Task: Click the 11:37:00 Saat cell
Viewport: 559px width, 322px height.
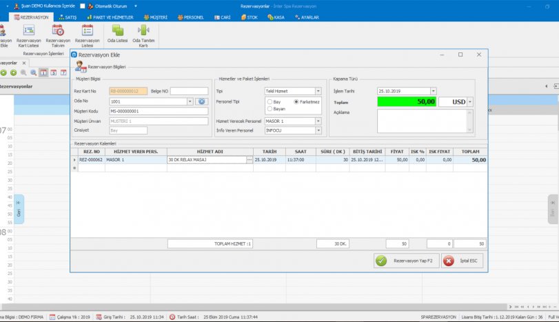Action: pos(301,160)
